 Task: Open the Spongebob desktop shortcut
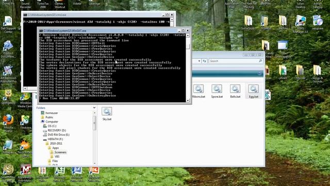click(x=8, y=97)
